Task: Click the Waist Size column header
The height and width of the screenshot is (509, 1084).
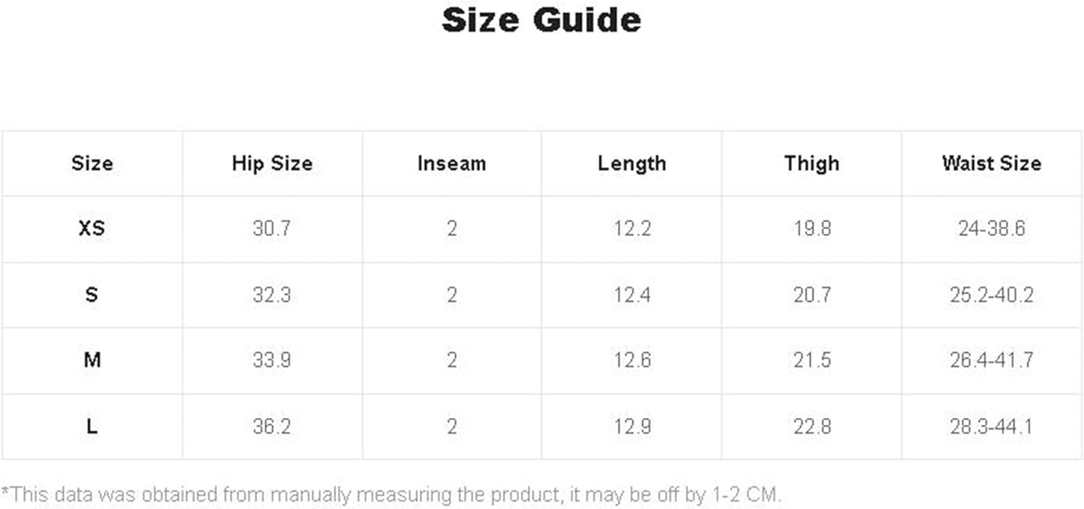Action: (991, 163)
